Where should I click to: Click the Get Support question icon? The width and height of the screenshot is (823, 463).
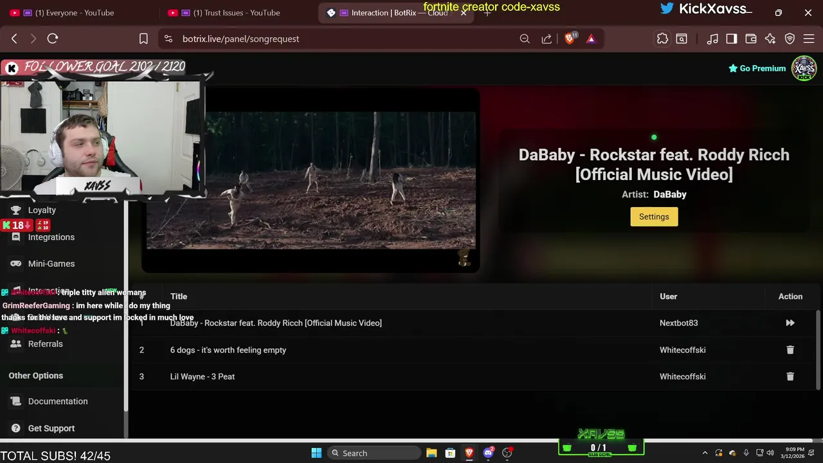pyautogui.click(x=16, y=428)
